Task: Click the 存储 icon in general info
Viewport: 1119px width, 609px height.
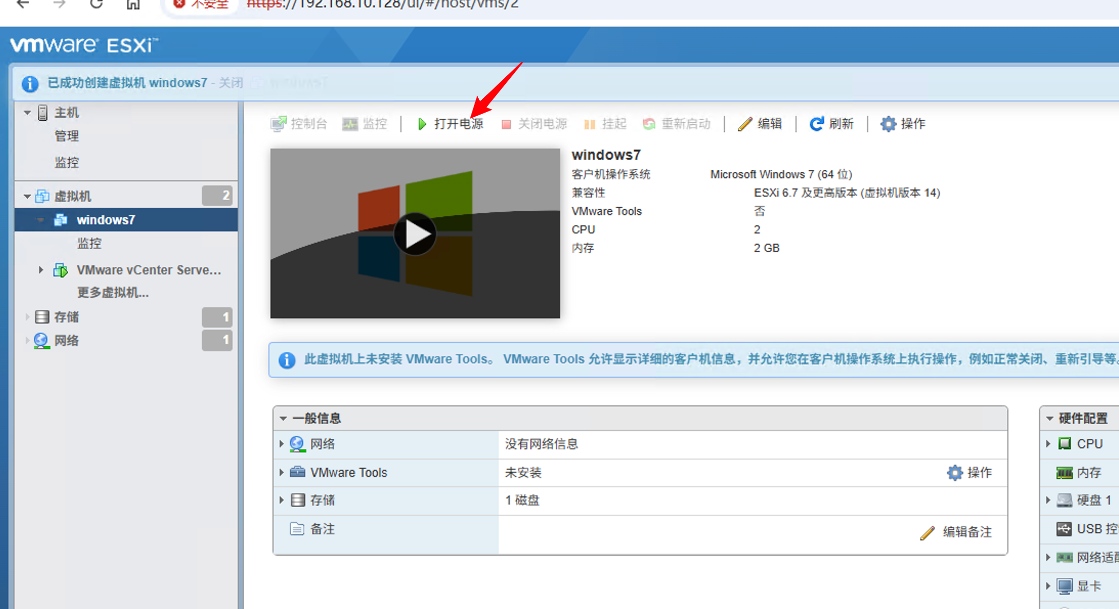Action: tap(298, 500)
